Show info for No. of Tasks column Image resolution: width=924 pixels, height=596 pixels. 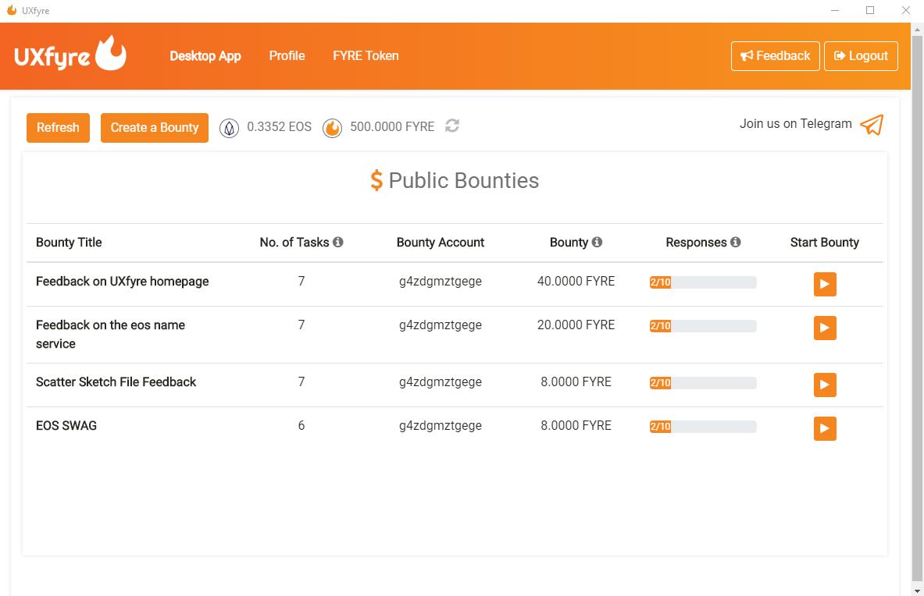337,242
